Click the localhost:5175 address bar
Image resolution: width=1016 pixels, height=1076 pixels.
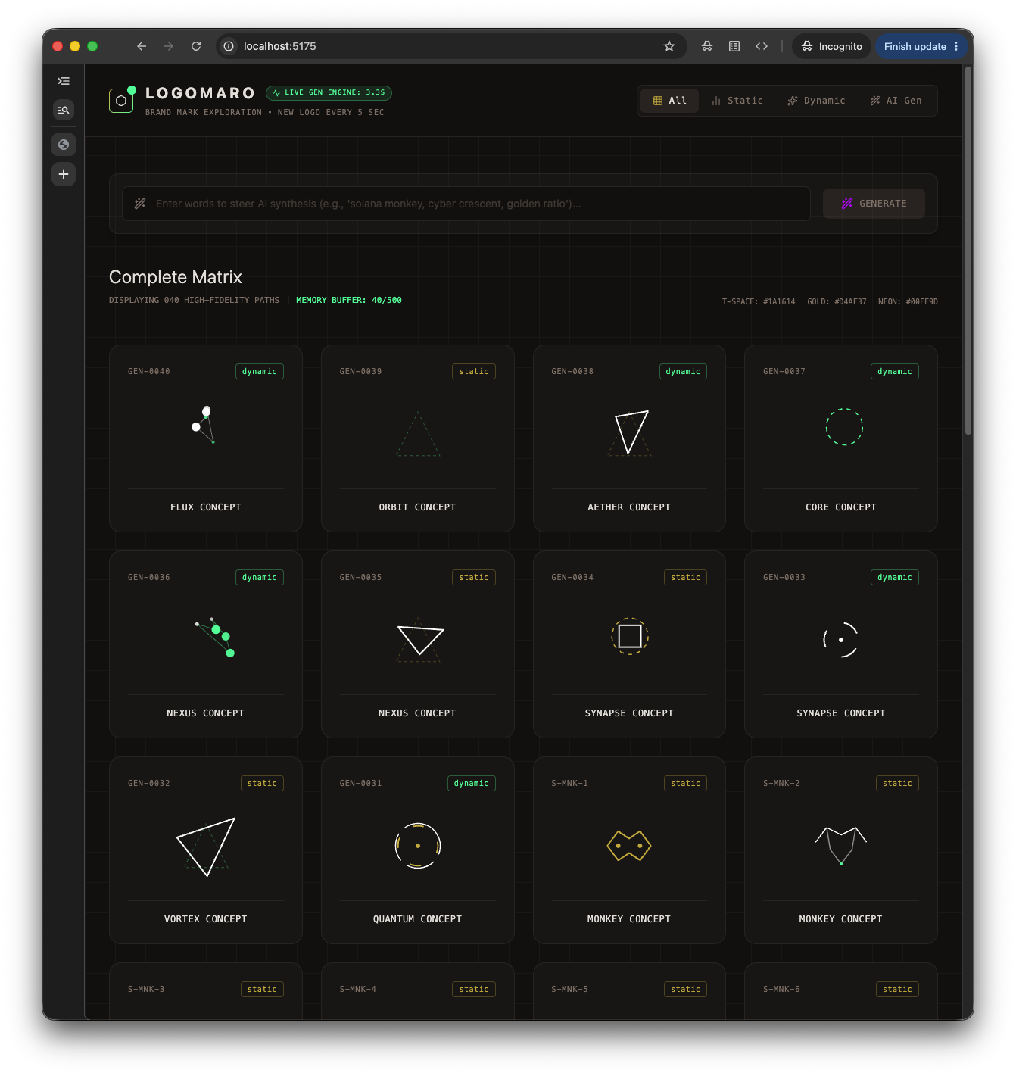point(451,46)
